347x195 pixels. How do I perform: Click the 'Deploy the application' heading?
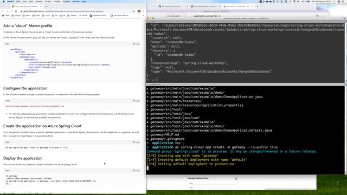tap(23, 158)
